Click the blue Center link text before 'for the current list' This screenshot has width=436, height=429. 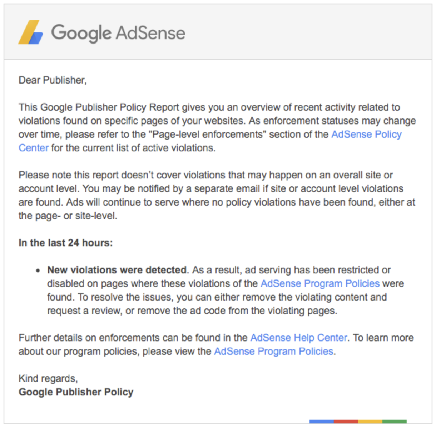pyautogui.click(x=34, y=148)
